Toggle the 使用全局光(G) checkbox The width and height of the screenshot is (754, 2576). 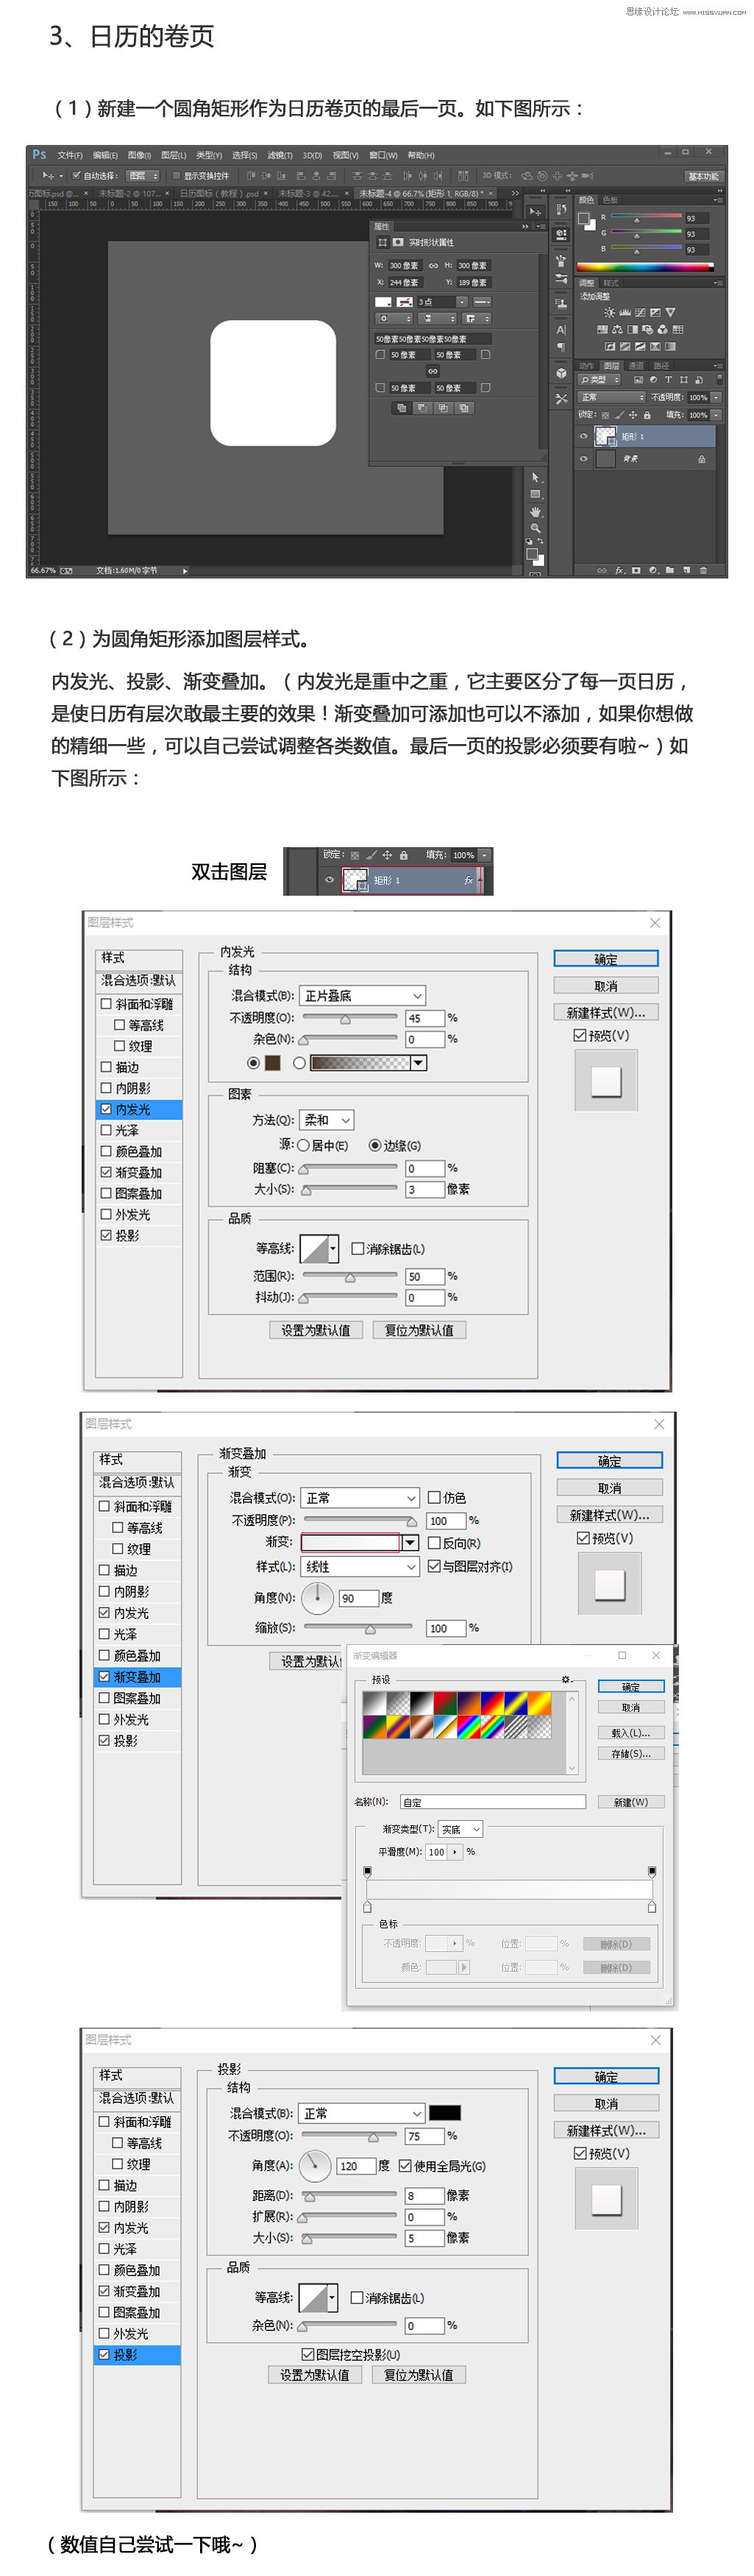pos(405,2166)
